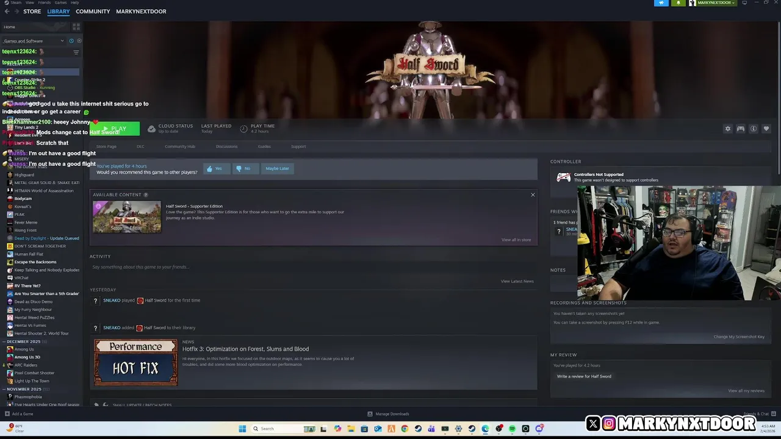Click Maybe Later button
The width and height of the screenshot is (781, 439).
coord(277,168)
